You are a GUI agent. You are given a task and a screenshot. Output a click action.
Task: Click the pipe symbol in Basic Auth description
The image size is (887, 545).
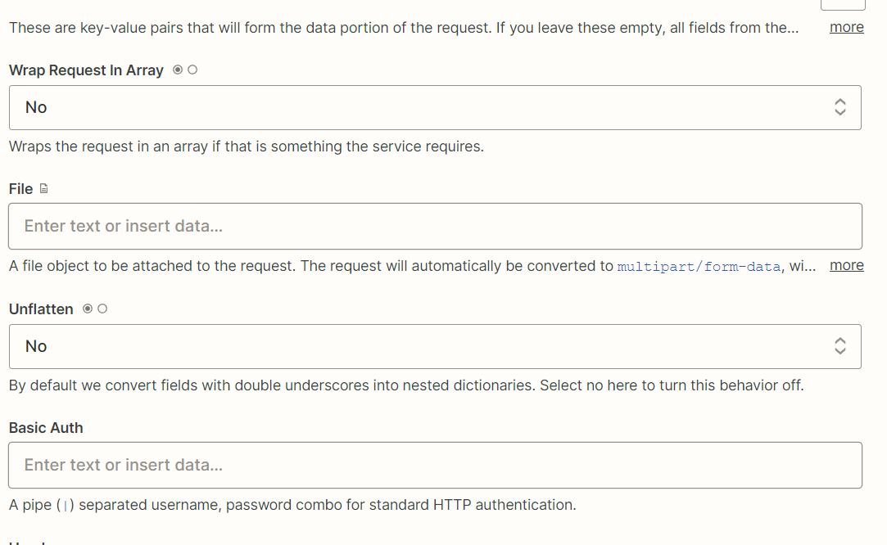(65, 506)
